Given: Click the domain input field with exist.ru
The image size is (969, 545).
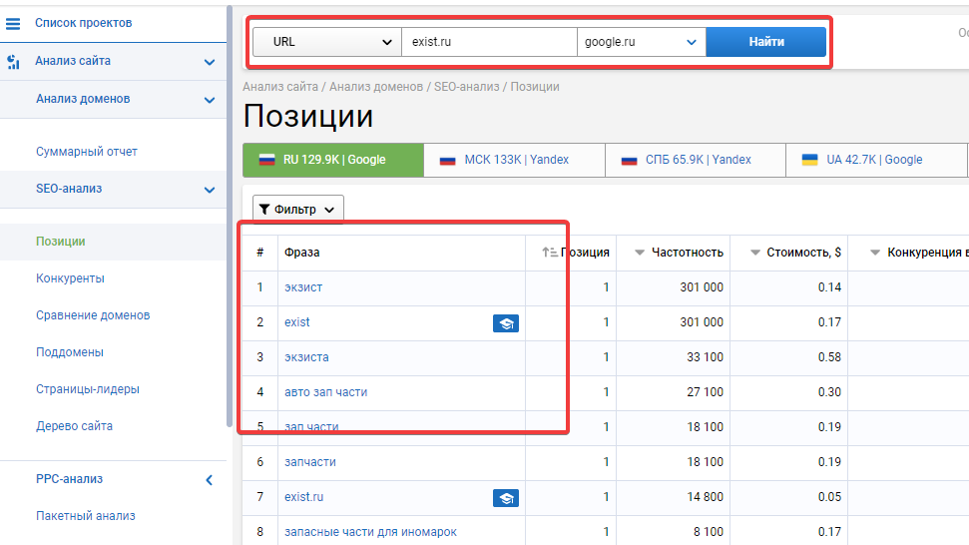Looking at the screenshot, I should [x=489, y=42].
